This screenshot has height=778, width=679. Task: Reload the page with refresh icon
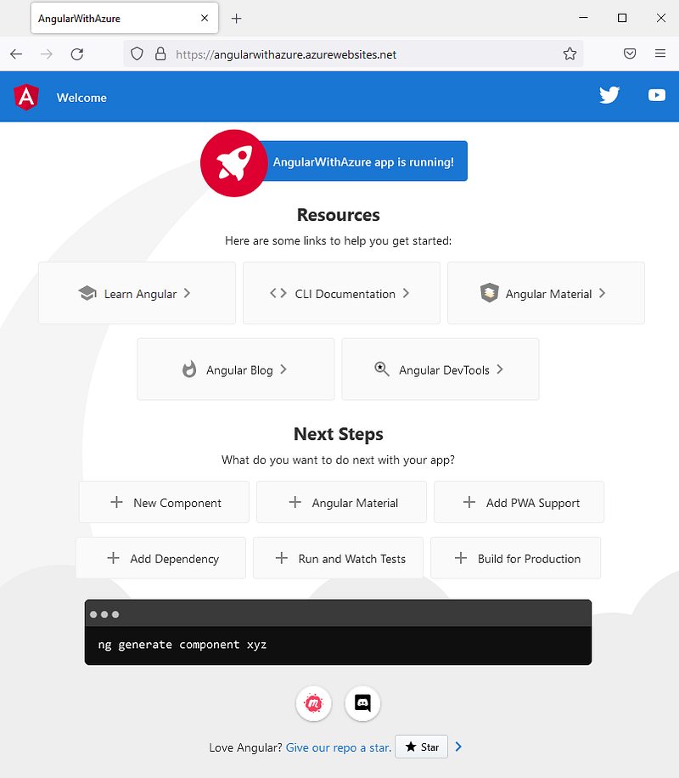[77, 54]
